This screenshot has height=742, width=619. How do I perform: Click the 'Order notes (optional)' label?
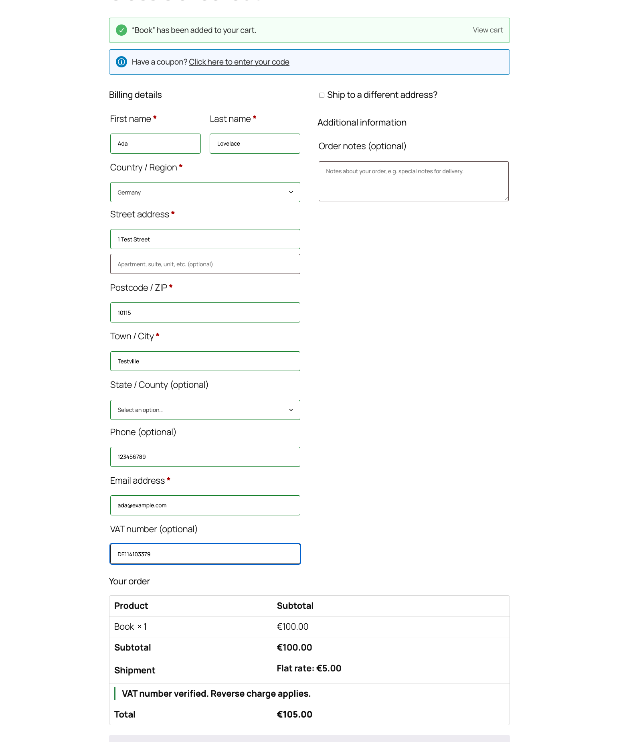tap(362, 146)
